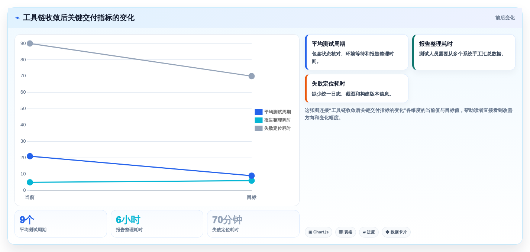Click the y-axis label 50
This screenshot has width=530, height=252.
tap(23, 109)
